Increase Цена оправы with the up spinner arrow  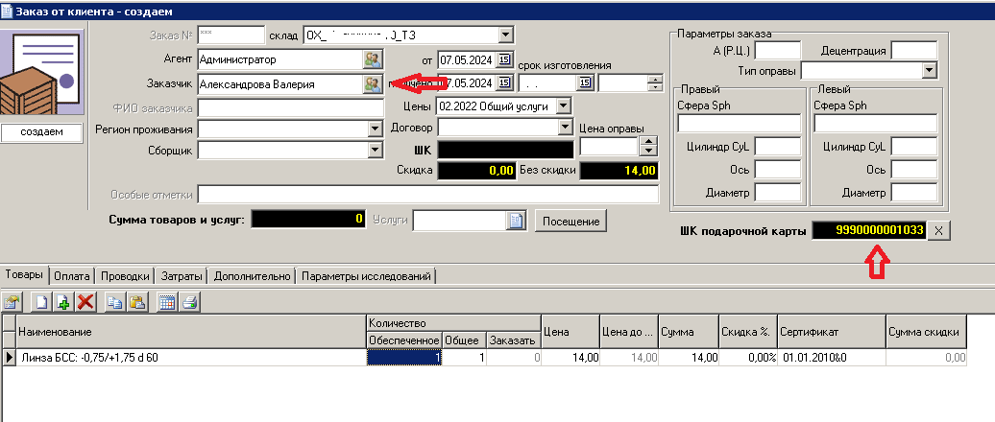tap(648, 141)
